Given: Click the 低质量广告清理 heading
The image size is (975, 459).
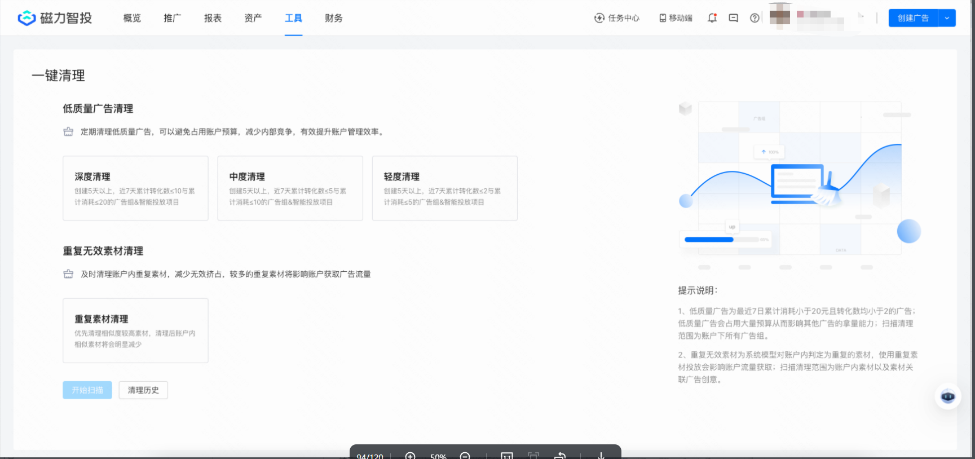Looking at the screenshot, I should click(x=98, y=109).
